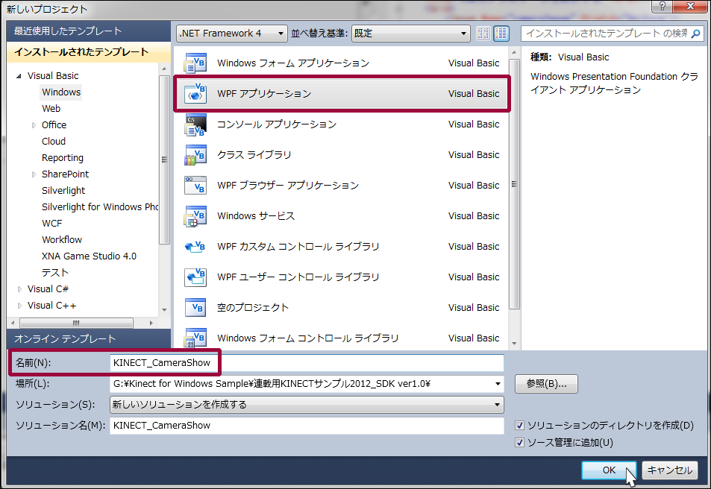Select the Windows フォーム コントロール ライブラリ icon
This screenshot has width=711, height=489.
click(x=195, y=338)
